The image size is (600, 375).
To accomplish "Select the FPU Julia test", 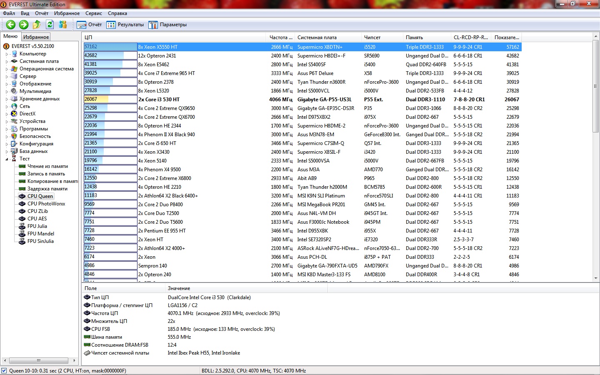I will [x=37, y=226].
